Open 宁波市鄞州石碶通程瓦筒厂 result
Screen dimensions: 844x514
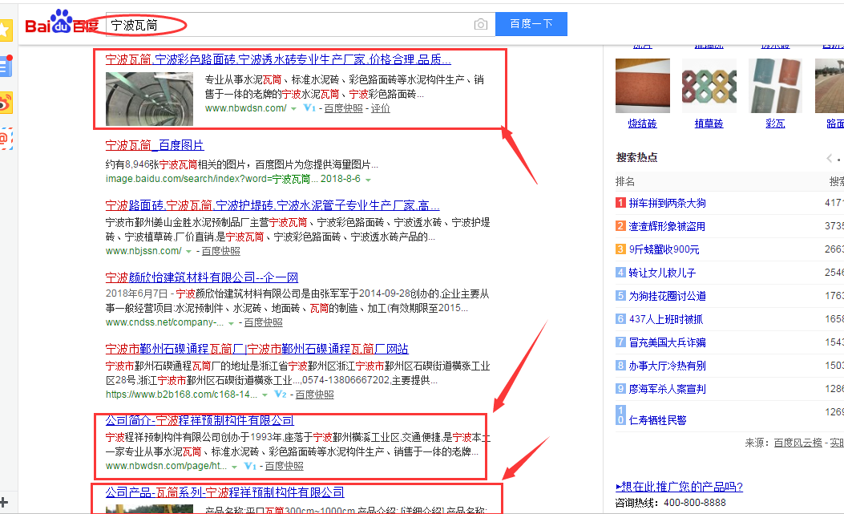tap(256, 349)
